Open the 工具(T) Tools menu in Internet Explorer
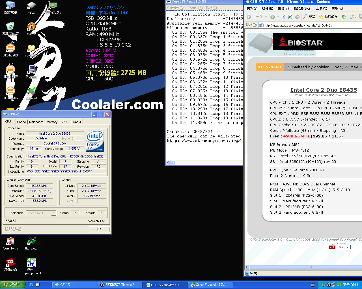Viewport: 362px width, 289px height. point(321,8)
